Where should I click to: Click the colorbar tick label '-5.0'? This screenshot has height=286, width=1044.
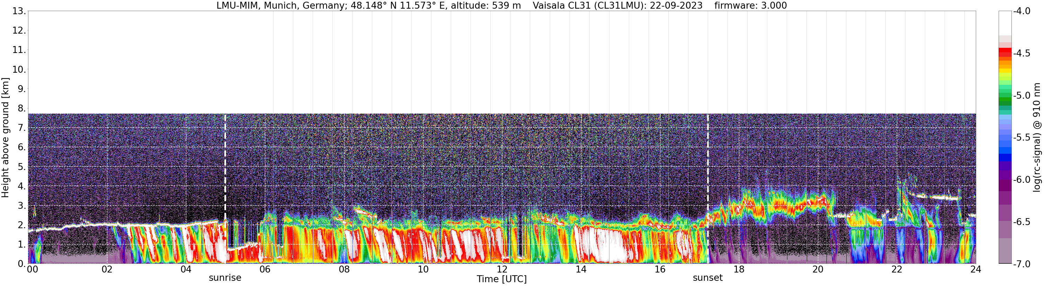click(1021, 95)
